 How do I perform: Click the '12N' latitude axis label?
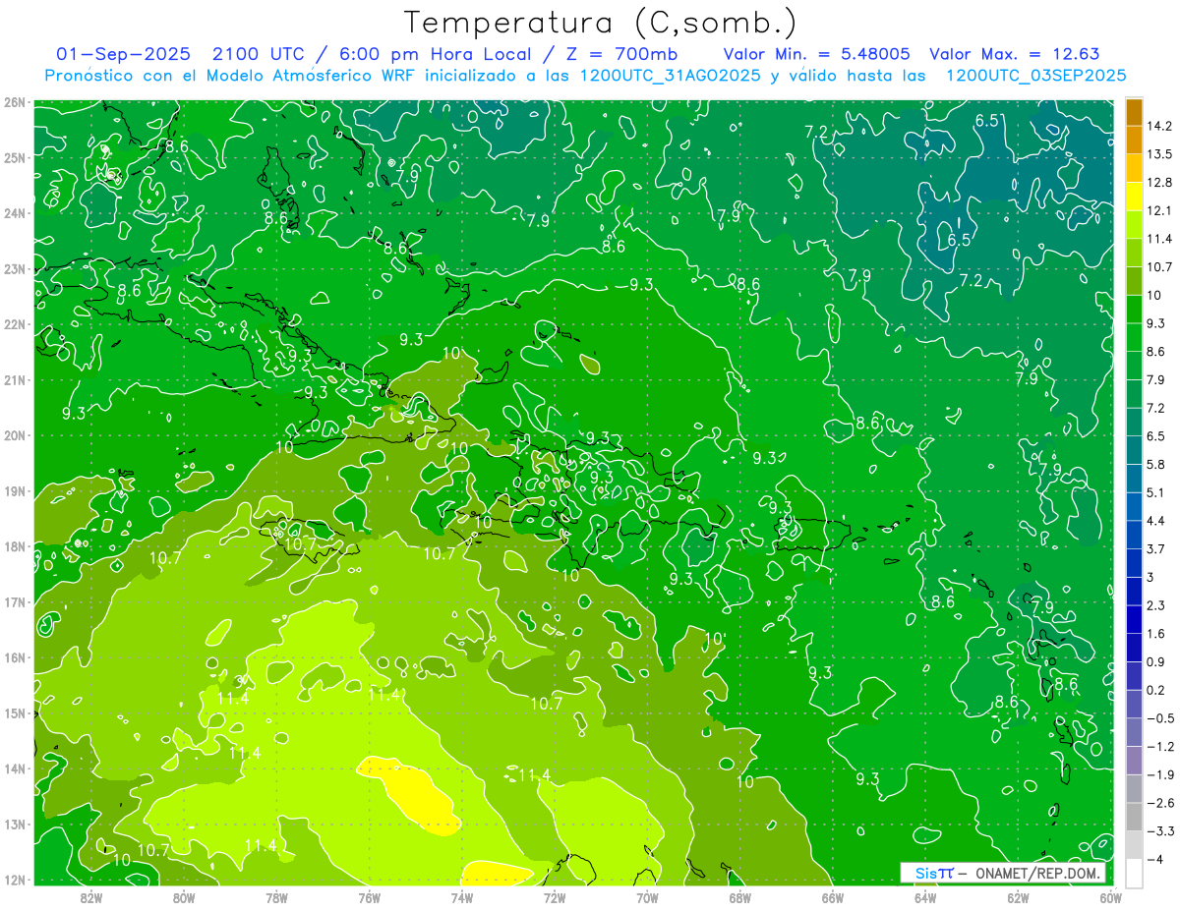[14, 880]
